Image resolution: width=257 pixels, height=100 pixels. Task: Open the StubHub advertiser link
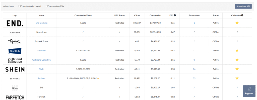coord(41,50)
